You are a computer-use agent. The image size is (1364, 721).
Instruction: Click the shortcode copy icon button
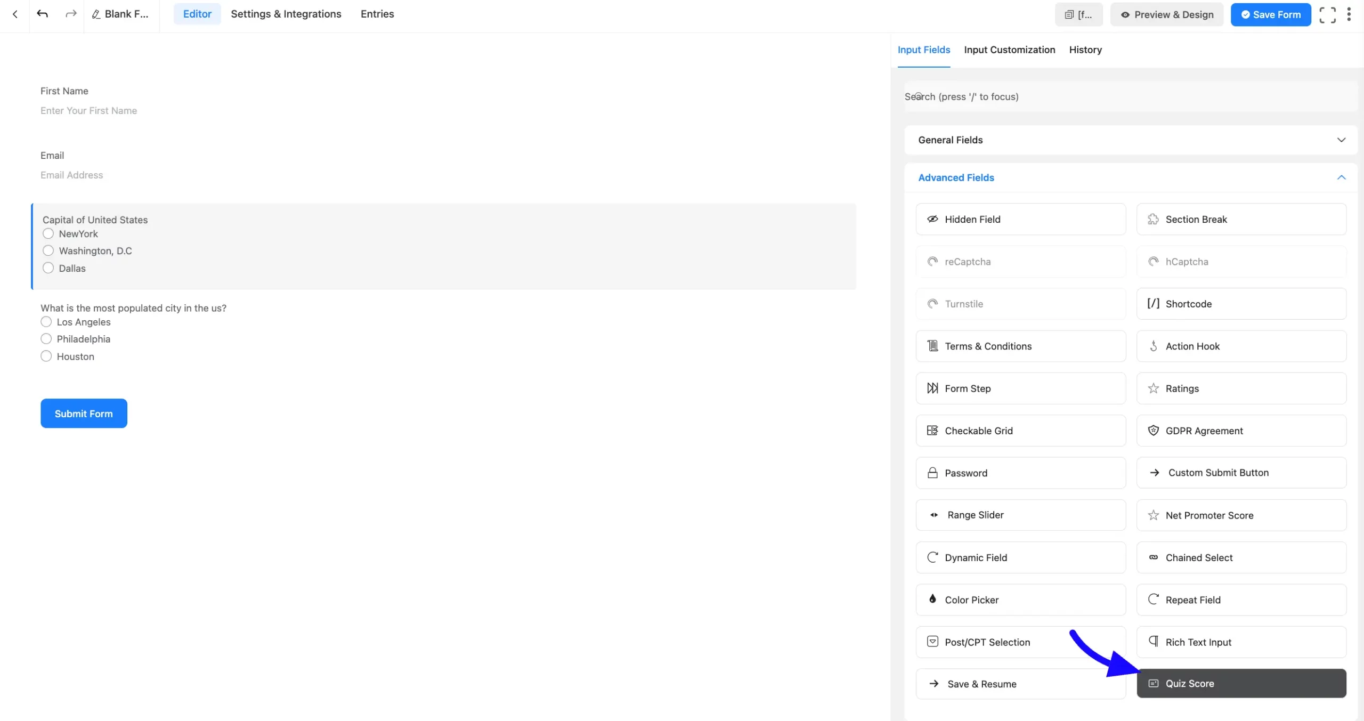pos(1078,14)
